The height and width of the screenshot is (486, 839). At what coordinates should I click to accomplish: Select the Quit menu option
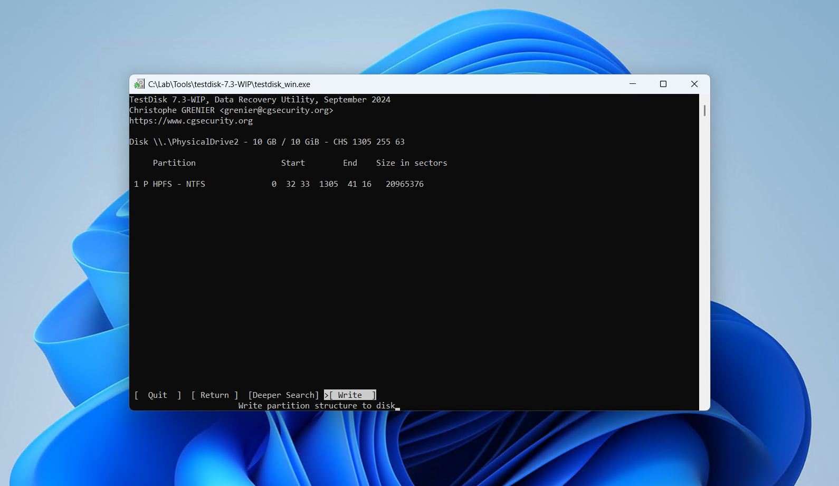click(158, 395)
